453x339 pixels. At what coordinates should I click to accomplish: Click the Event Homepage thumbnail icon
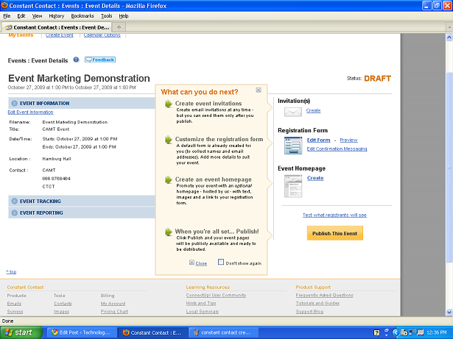pos(293,186)
